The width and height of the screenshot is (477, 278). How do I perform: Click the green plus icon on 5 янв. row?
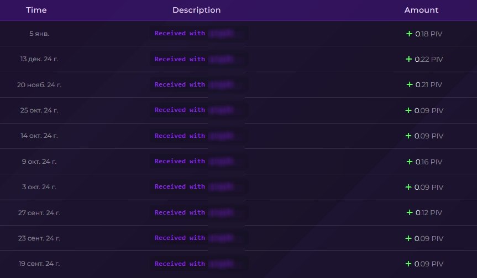[x=410, y=34]
